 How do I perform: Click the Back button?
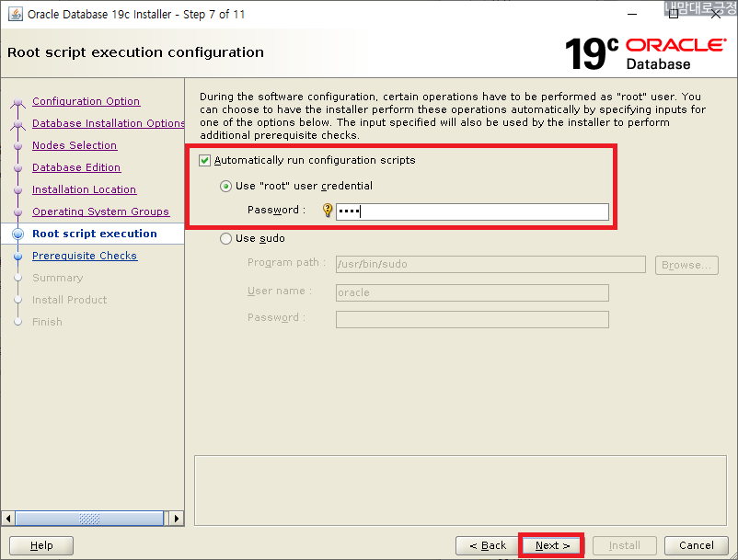click(x=487, y=545)
